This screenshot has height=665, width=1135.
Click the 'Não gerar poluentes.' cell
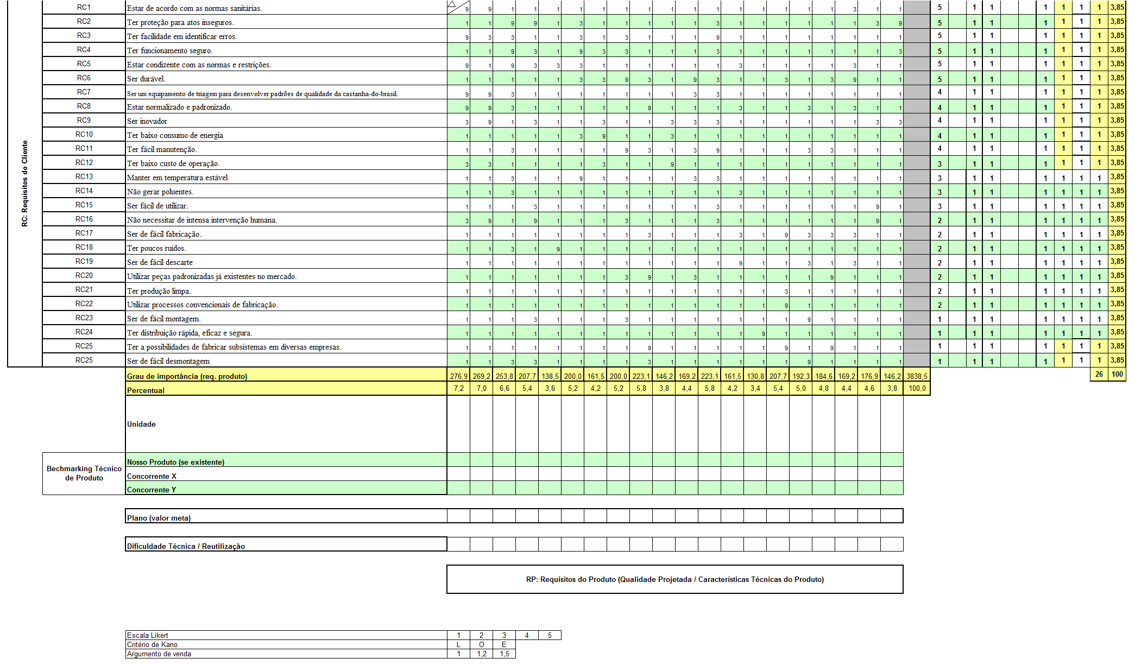(286, 191)
